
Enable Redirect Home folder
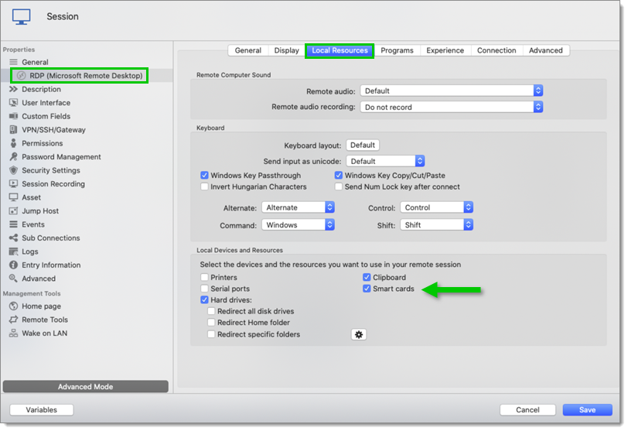(211, 323)
